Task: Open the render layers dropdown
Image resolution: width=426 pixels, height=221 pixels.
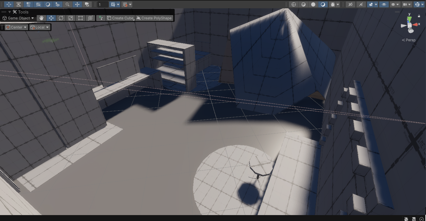Action: tap(395, 4)
